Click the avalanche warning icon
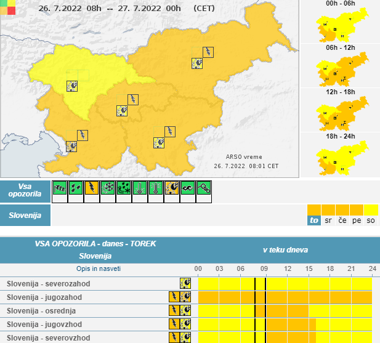 tap(204, 188)
